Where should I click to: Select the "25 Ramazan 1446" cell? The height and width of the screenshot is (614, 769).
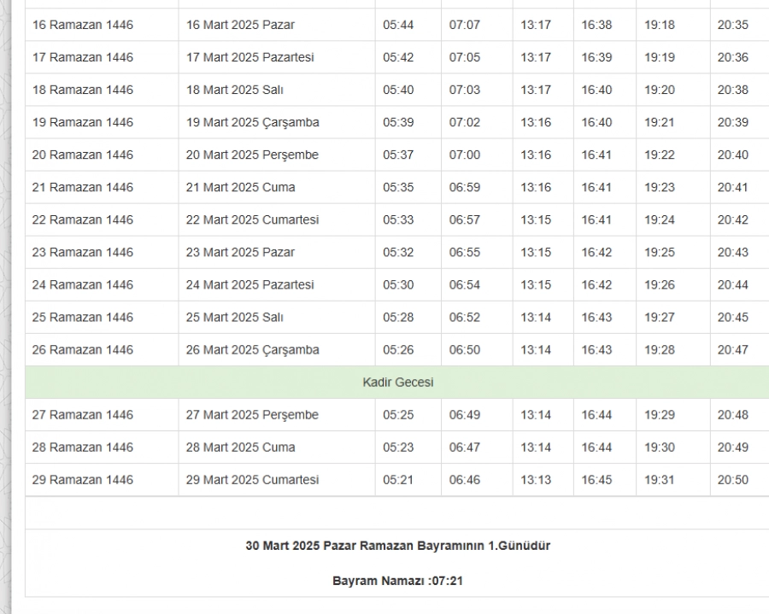83,317
